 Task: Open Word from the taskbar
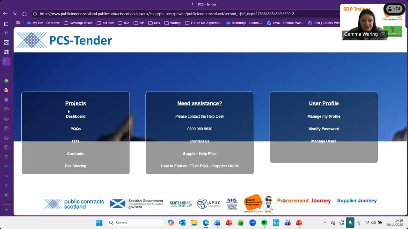tap(217, 223)
